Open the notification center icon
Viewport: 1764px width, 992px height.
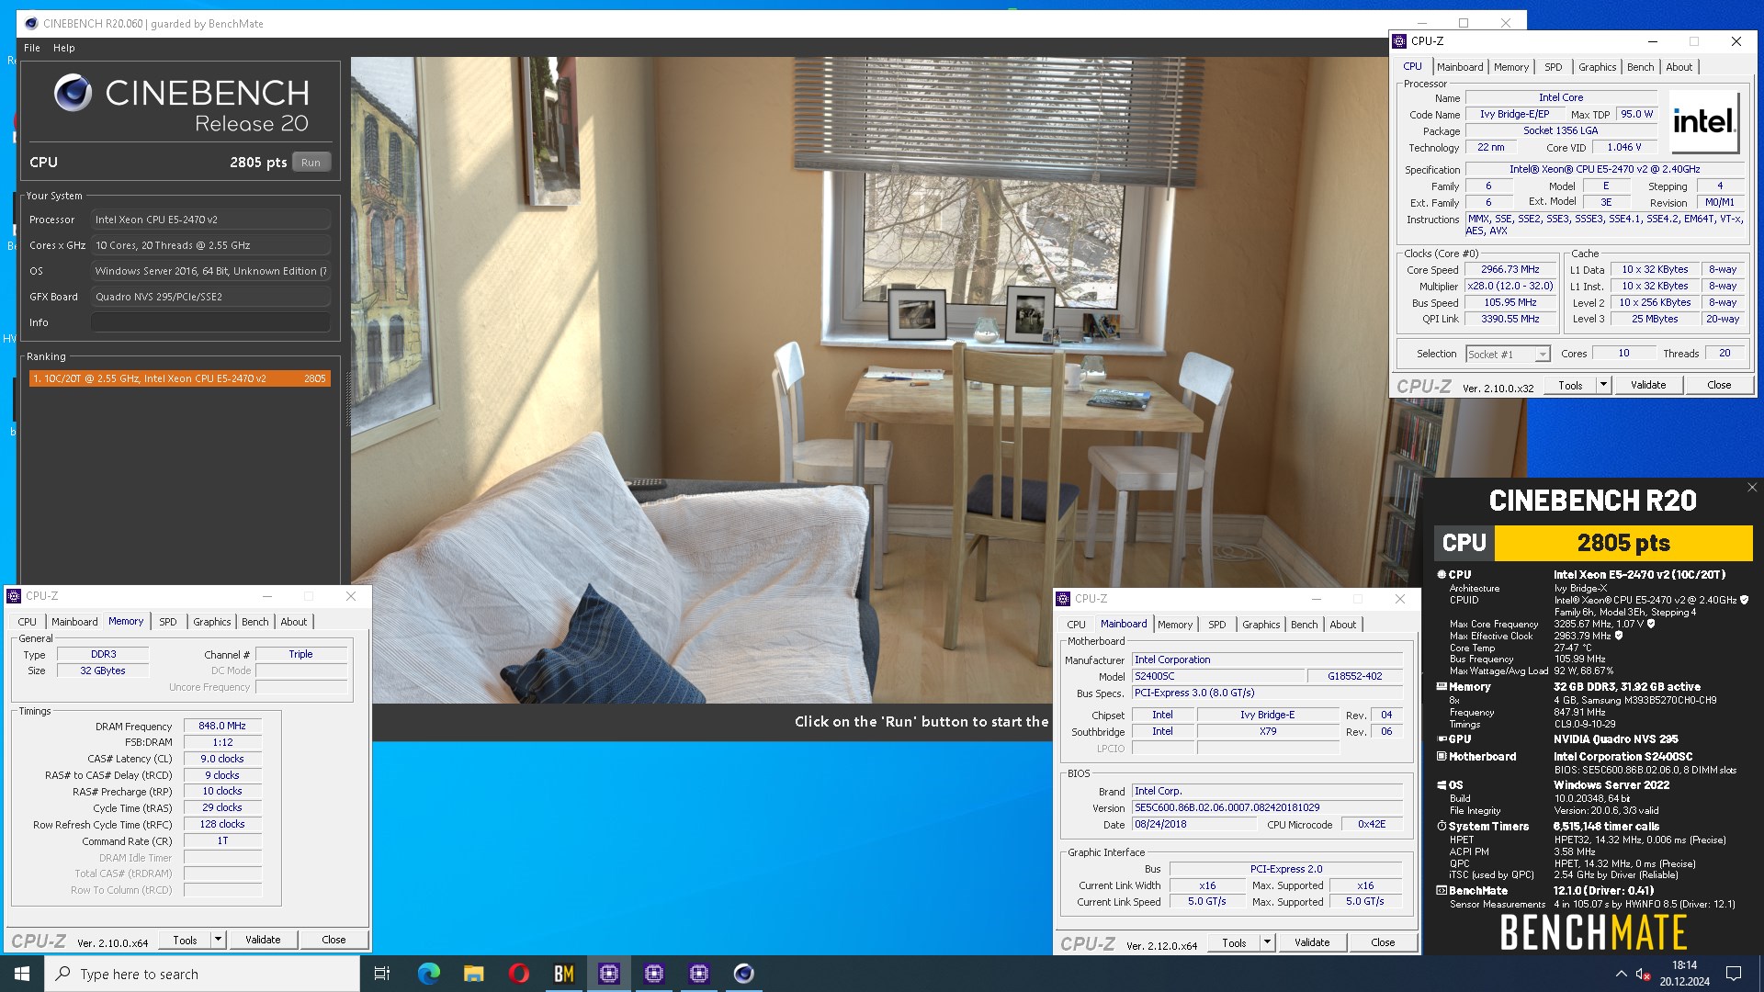click(x=1734, y=974)
